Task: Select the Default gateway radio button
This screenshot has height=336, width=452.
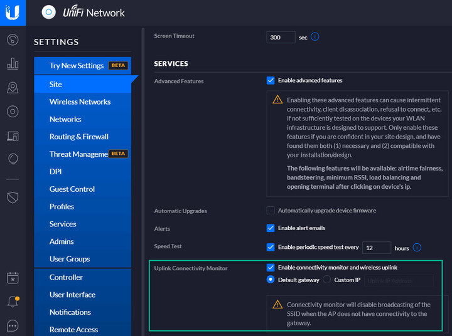Action: (x=271, y=280)
